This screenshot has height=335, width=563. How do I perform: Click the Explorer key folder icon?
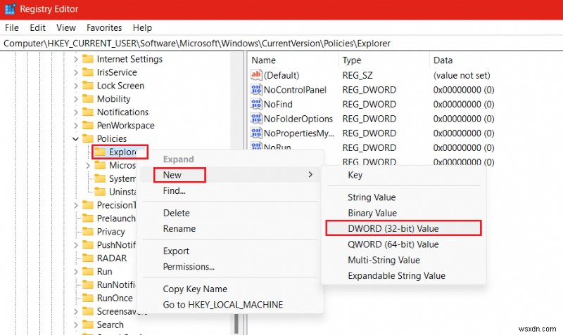pos(100,152)
